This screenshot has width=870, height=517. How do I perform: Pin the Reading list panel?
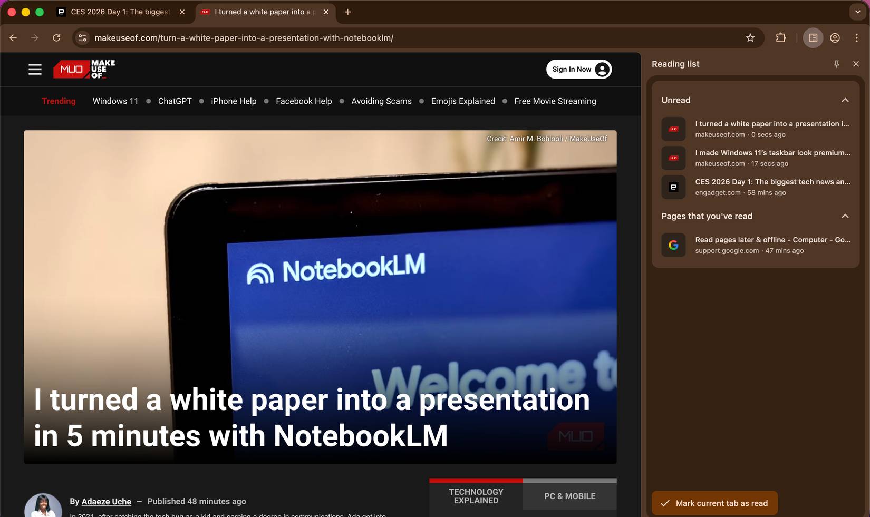tap(837, 64)
